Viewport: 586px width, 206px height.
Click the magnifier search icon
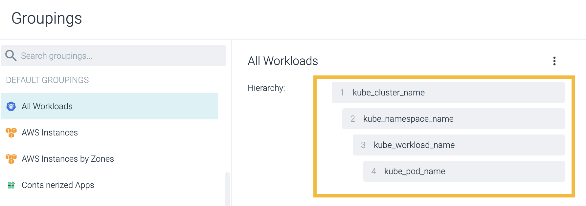pos(11,55)
